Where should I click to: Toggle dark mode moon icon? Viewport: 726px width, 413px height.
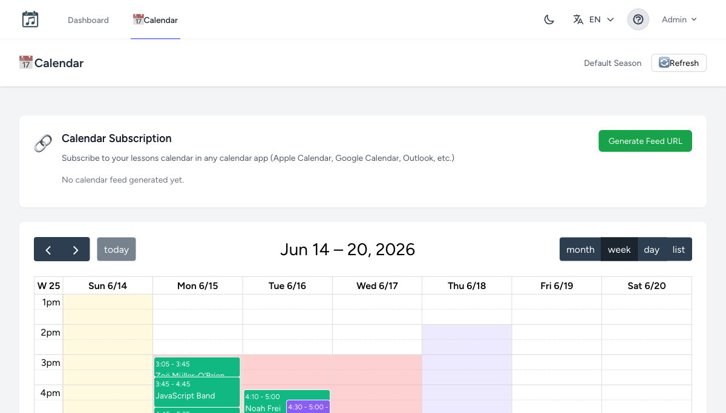(549, 19)
